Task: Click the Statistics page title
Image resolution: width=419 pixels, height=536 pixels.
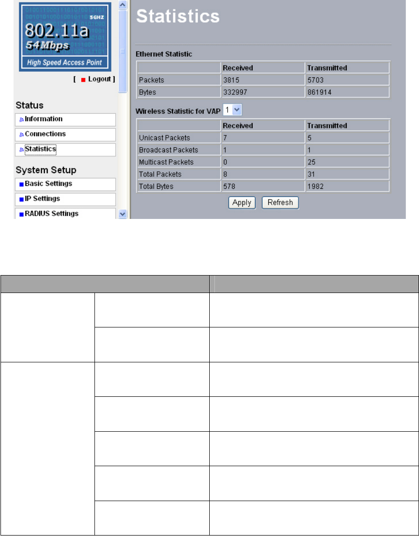Action: click(x=178, y=16)
